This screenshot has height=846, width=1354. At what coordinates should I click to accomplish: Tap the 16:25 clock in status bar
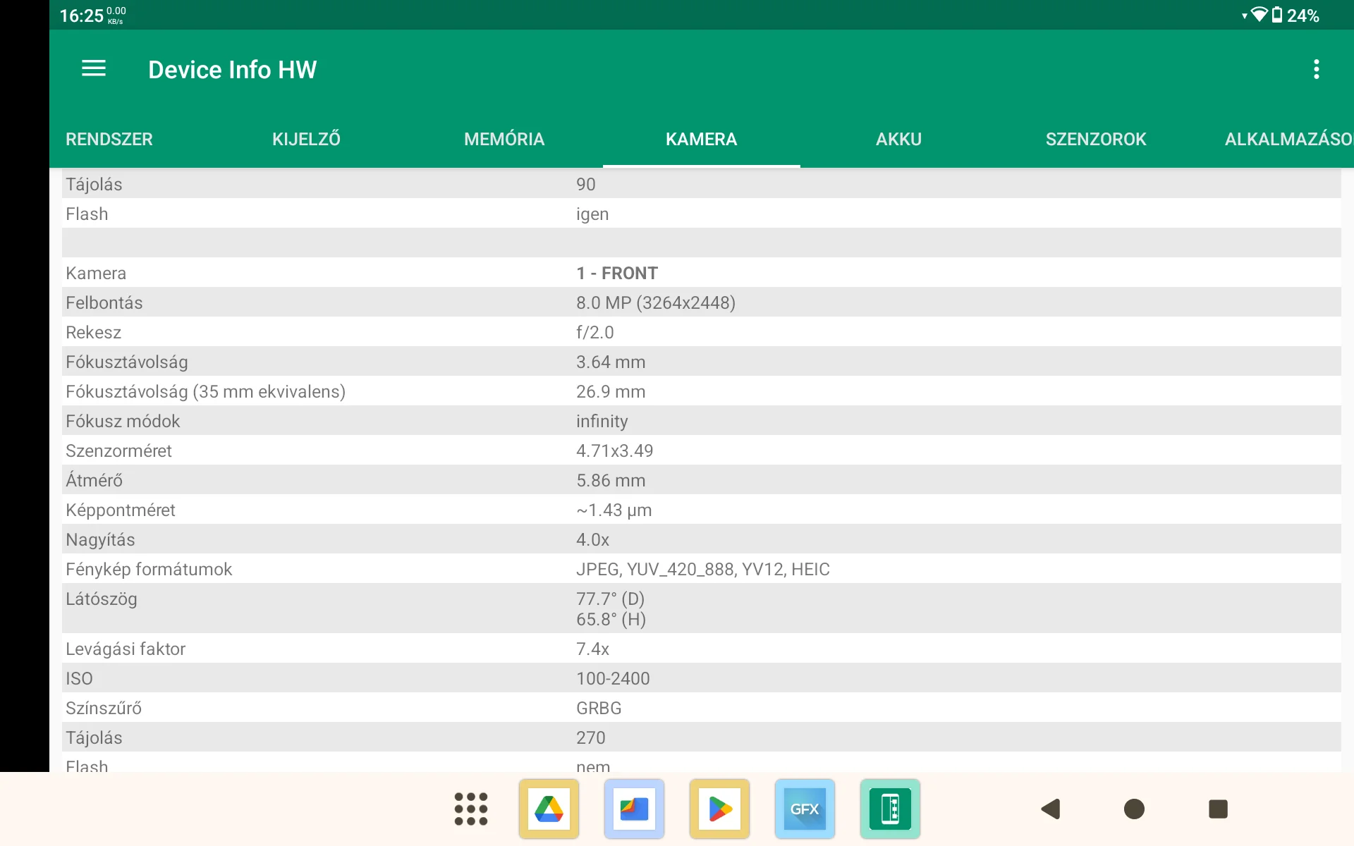tap(82, 16)
